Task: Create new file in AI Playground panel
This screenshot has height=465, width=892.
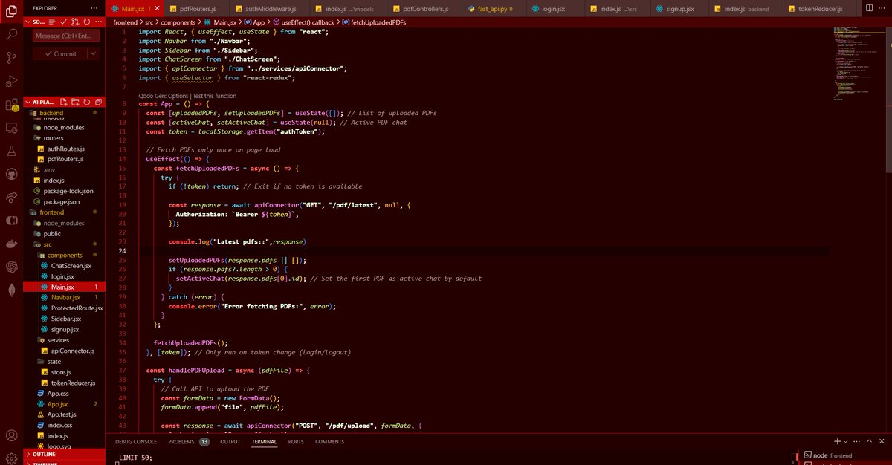Action: tap(64, 102)
